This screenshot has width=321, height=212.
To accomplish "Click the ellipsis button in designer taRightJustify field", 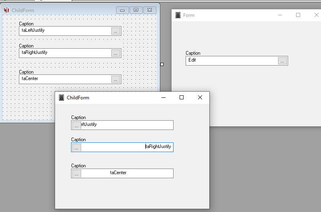I will click(115, 53).
